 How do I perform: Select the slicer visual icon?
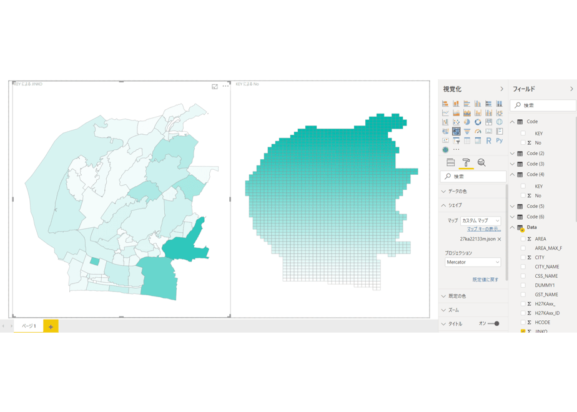456,140
